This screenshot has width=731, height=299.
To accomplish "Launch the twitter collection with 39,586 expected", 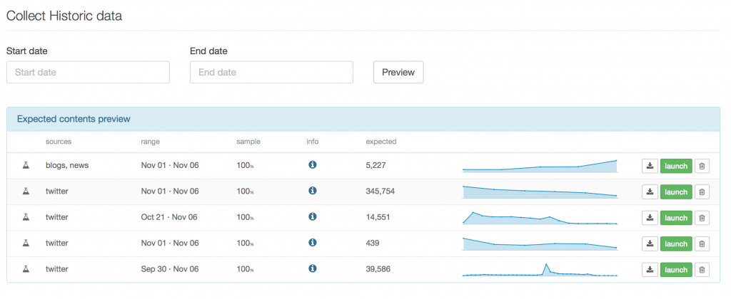I will pyautogui.click(x=675, y=270).
